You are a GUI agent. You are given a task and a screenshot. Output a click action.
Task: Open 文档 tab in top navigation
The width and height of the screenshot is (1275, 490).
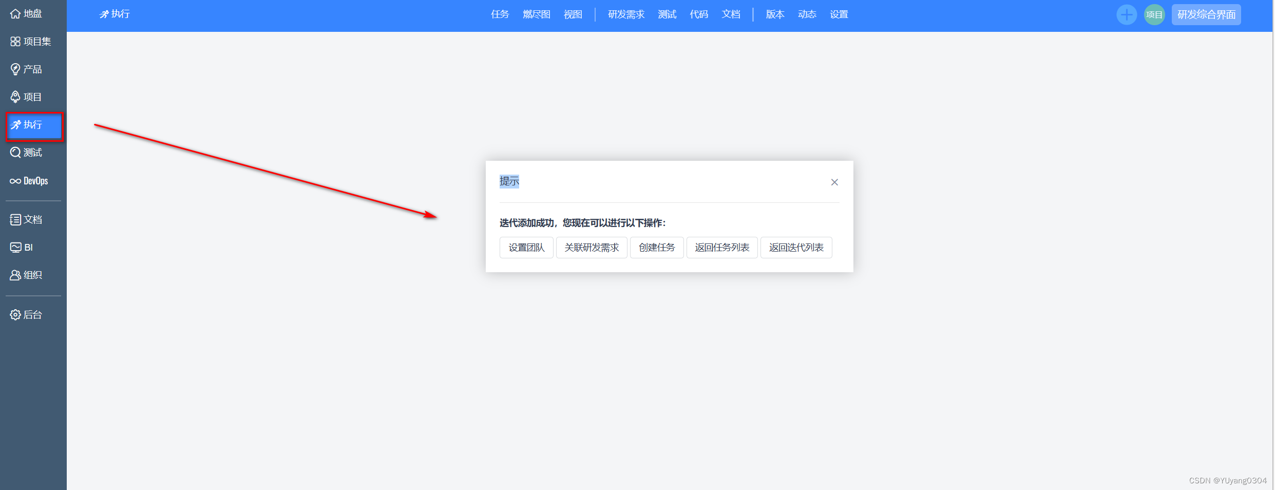pos(731,14)
